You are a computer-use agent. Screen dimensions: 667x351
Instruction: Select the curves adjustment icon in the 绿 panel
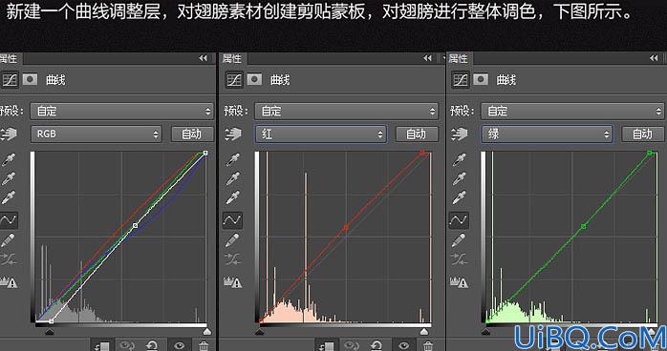pyautogui.click(x=461, y=79)
